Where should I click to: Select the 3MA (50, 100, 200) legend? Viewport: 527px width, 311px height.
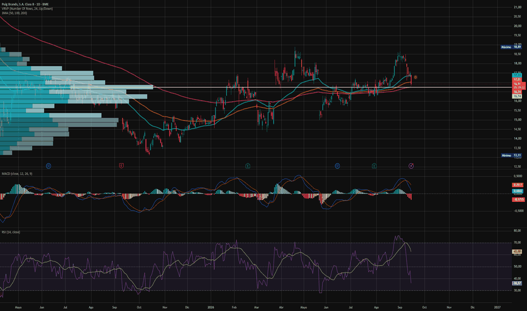coord(15,13)
